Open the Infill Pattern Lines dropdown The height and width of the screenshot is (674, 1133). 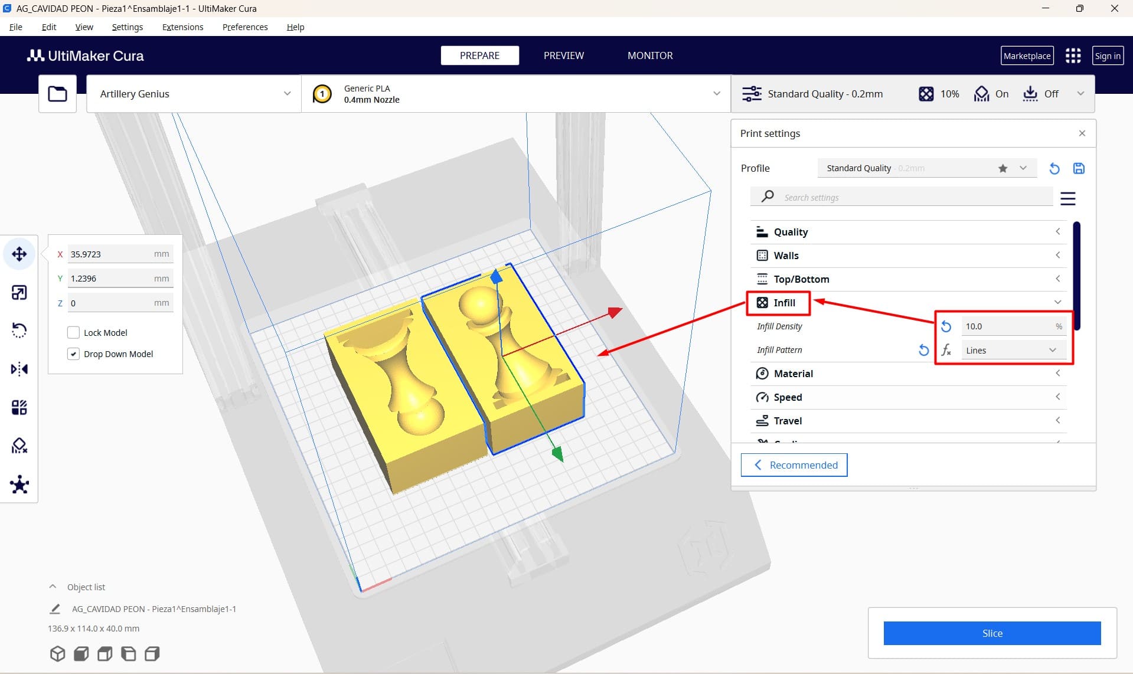(1013, 350)
